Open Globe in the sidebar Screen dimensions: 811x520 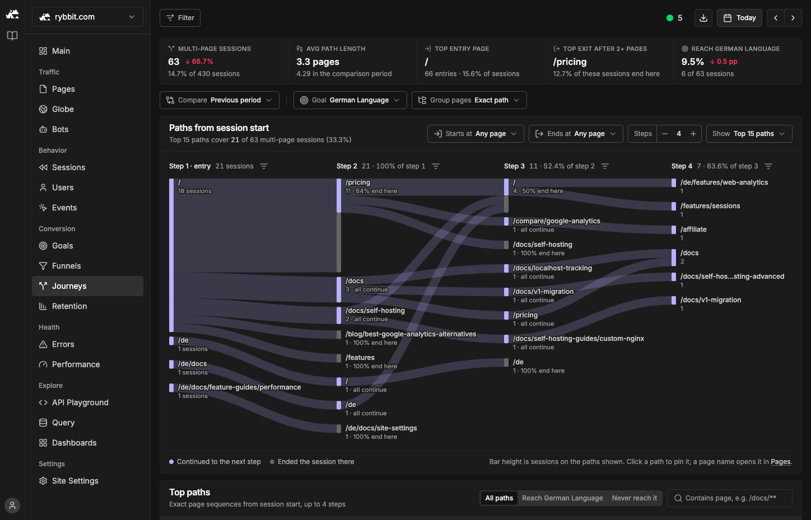tap(87, 109)
